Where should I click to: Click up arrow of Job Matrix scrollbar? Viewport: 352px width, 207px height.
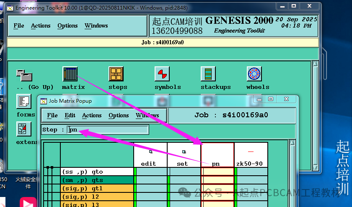tap(292, 143)
